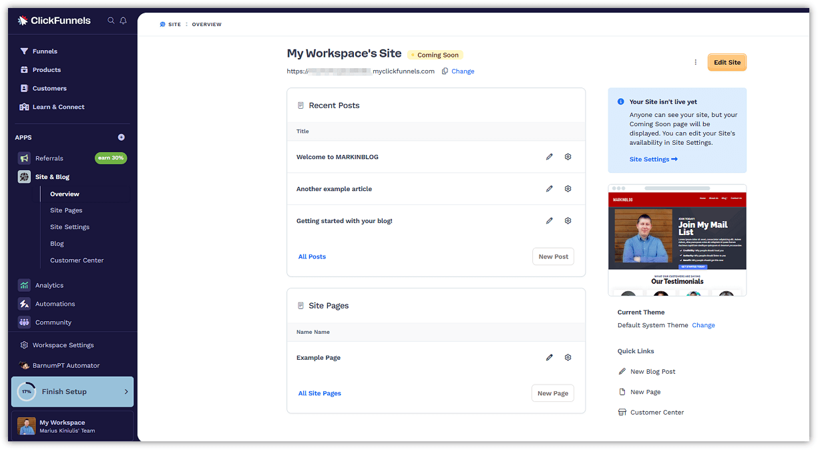The image size is (818, 450).
Task: Click the New Post button
Action: point(553,257)
